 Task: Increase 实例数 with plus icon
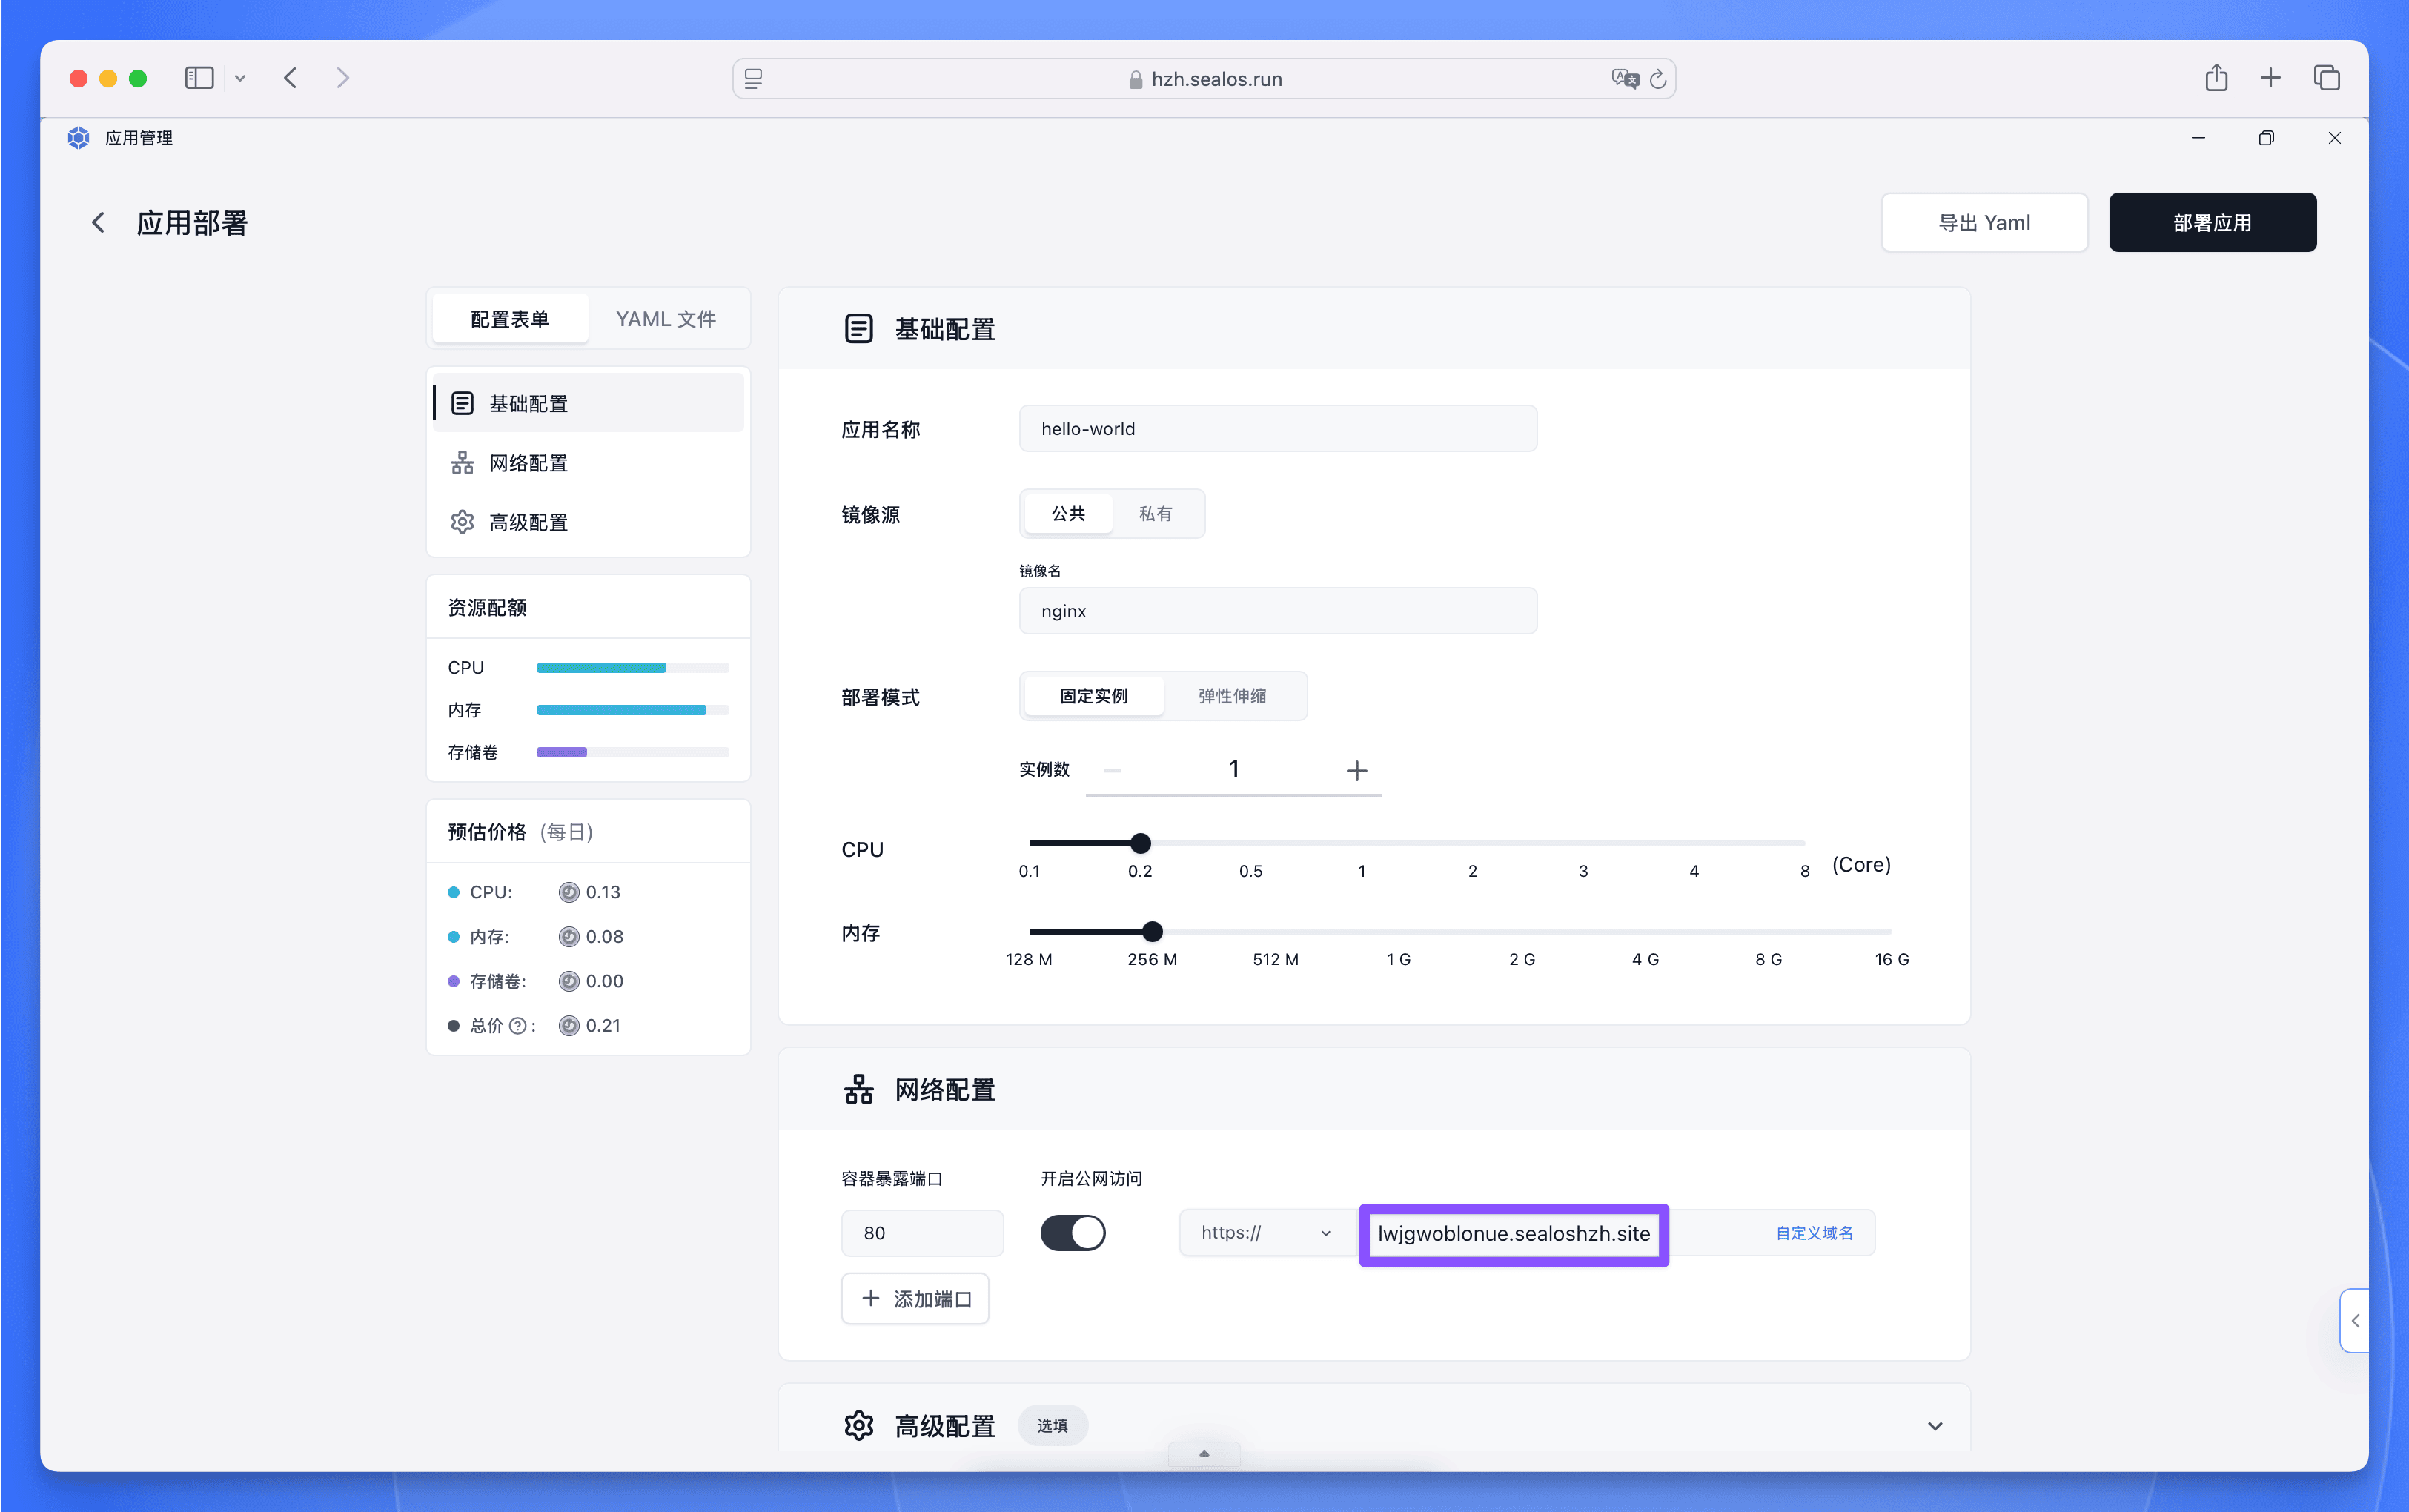point(1356,770)
